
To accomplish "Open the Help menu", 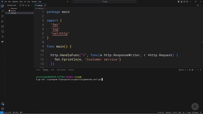I will [40, 2].
